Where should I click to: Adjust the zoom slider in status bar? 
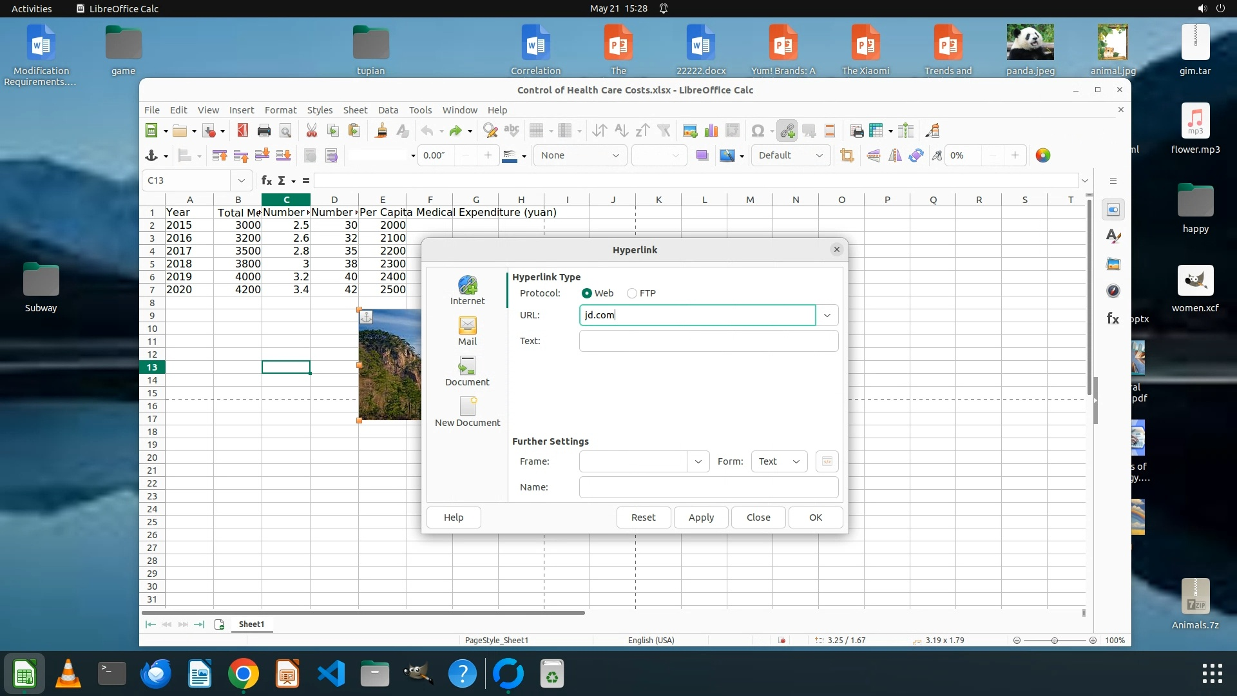1055,641
